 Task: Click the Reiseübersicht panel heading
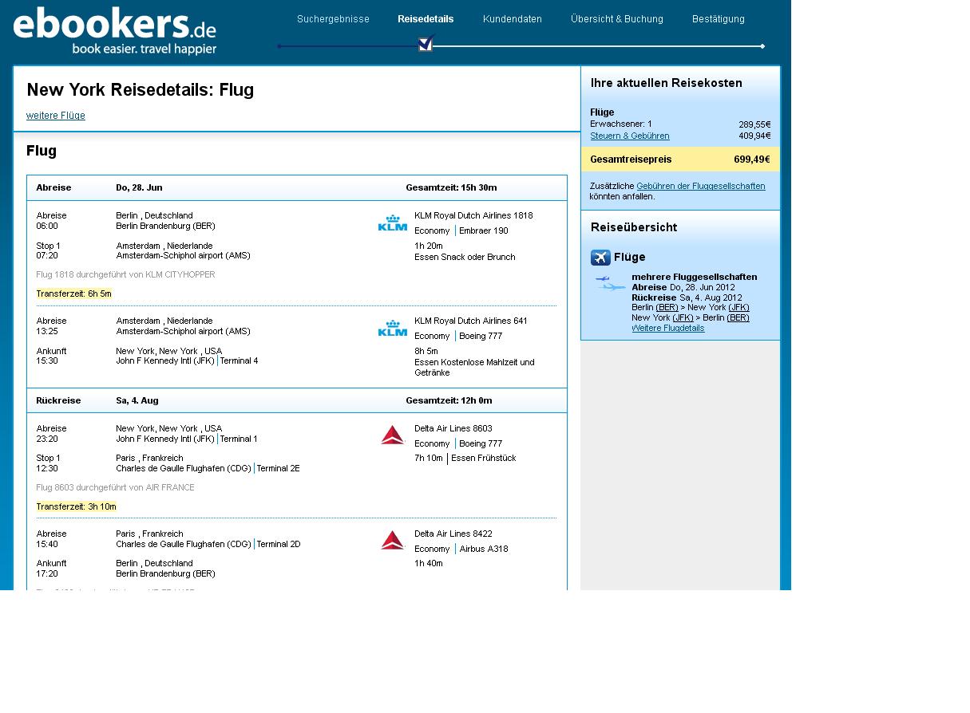[x=634, y=227]
